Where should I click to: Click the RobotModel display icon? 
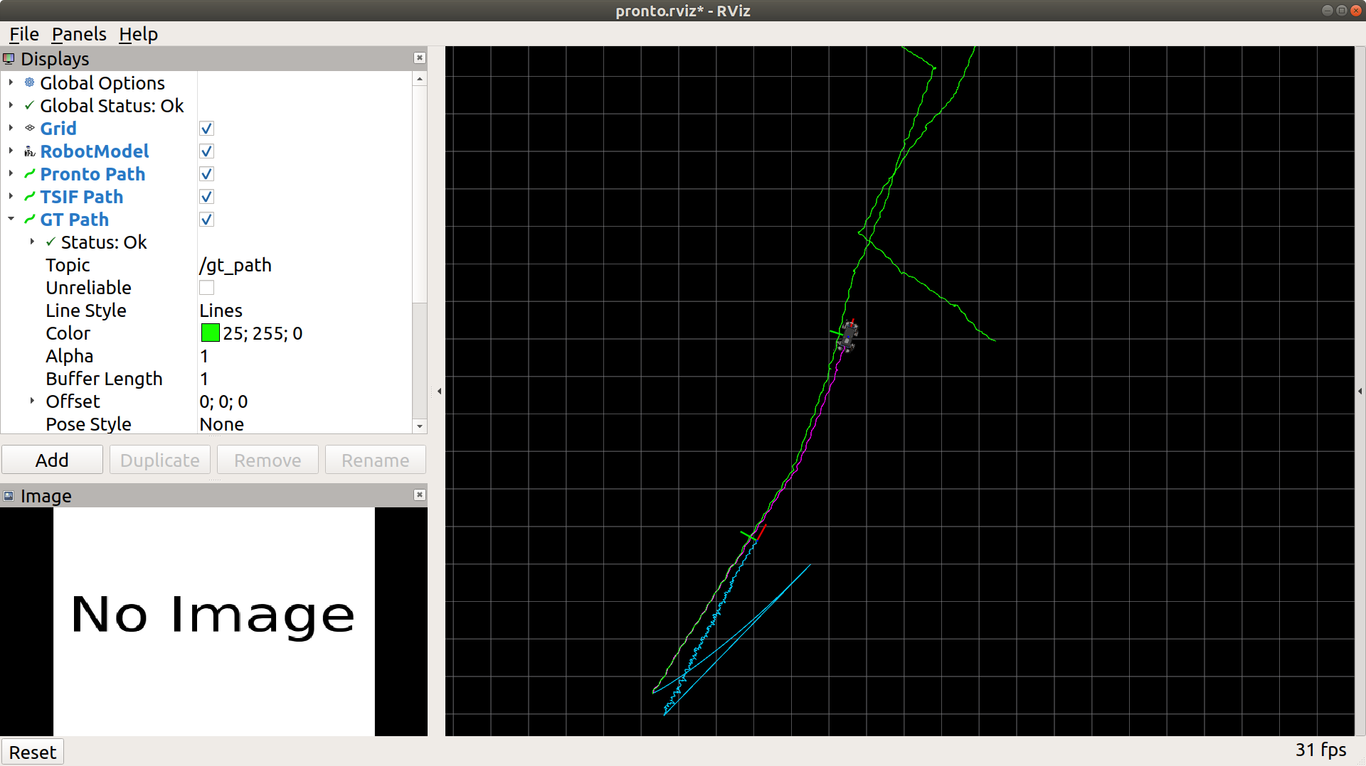click(29, 151)
